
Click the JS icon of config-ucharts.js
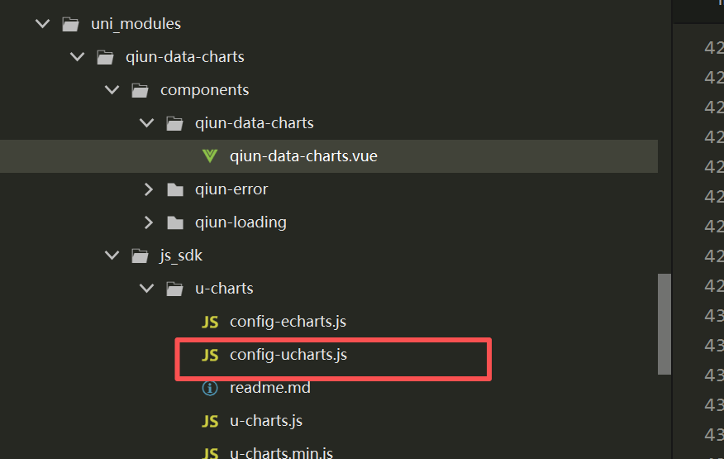pyautogui.click(x=210, y=355)
